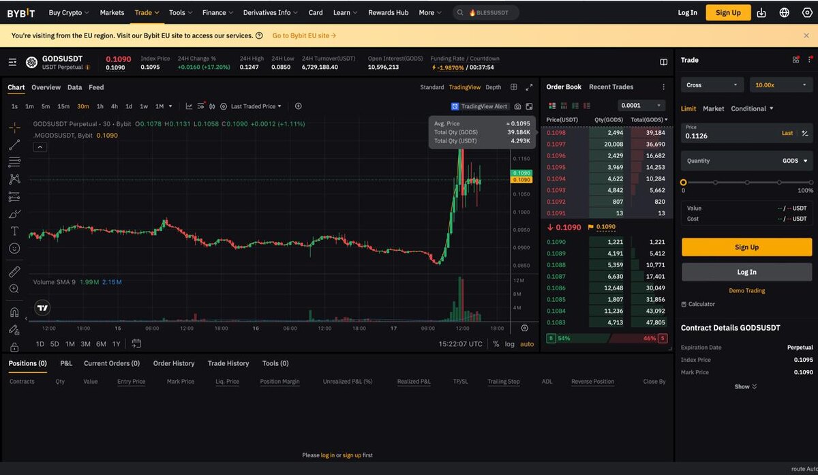The image size is (818, 475).
Task: Toggle log scale on chart
Action: (x=510, y=344)
